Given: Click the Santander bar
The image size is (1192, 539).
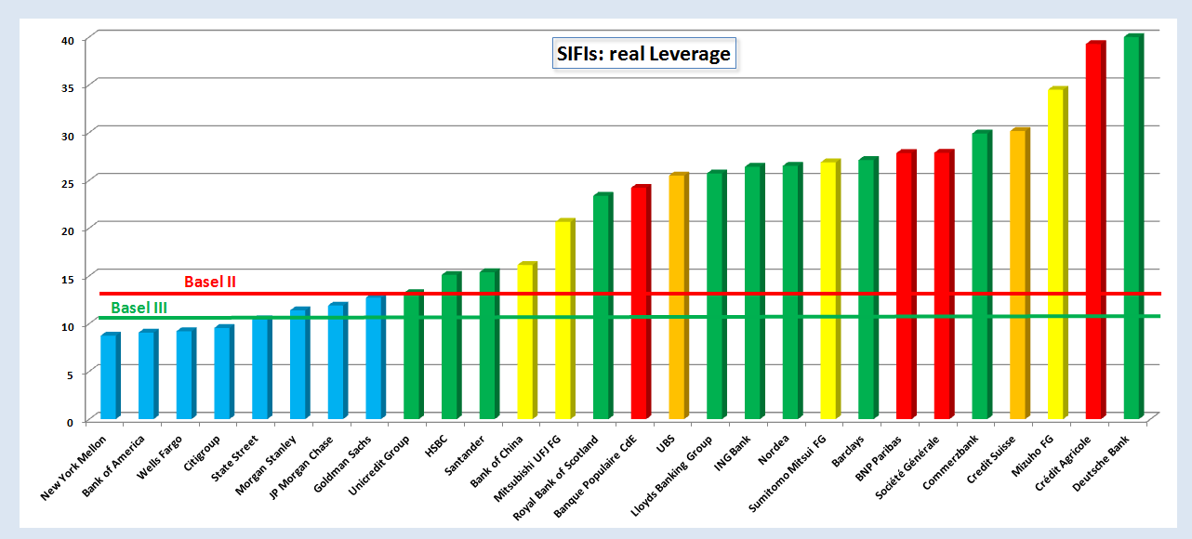Looking at the screenshot, I should pyautogui.click(x=488, y=344).
